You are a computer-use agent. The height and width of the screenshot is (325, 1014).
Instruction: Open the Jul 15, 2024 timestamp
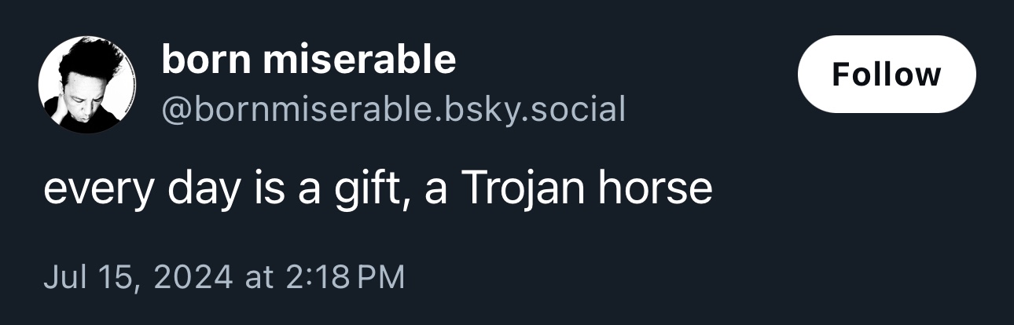[224, 277]
